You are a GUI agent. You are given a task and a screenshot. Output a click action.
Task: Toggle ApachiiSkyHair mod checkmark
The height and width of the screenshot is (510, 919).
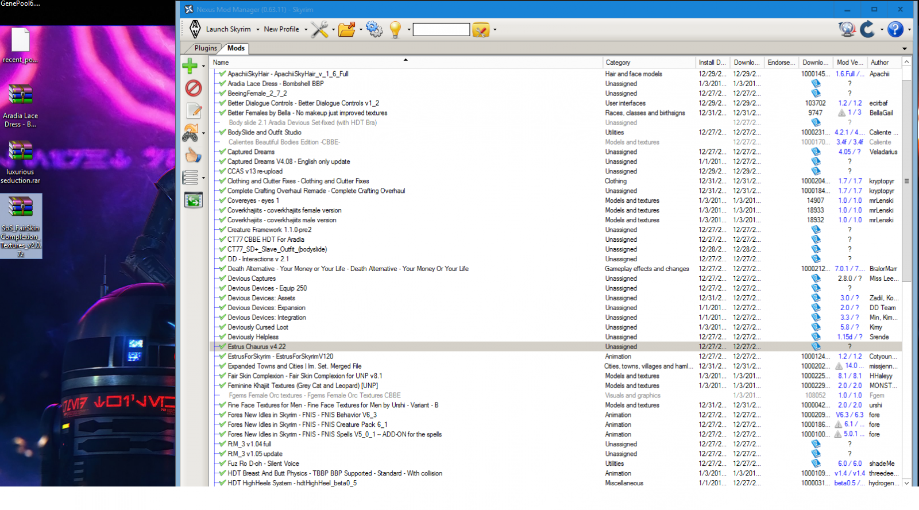point(222,74)
